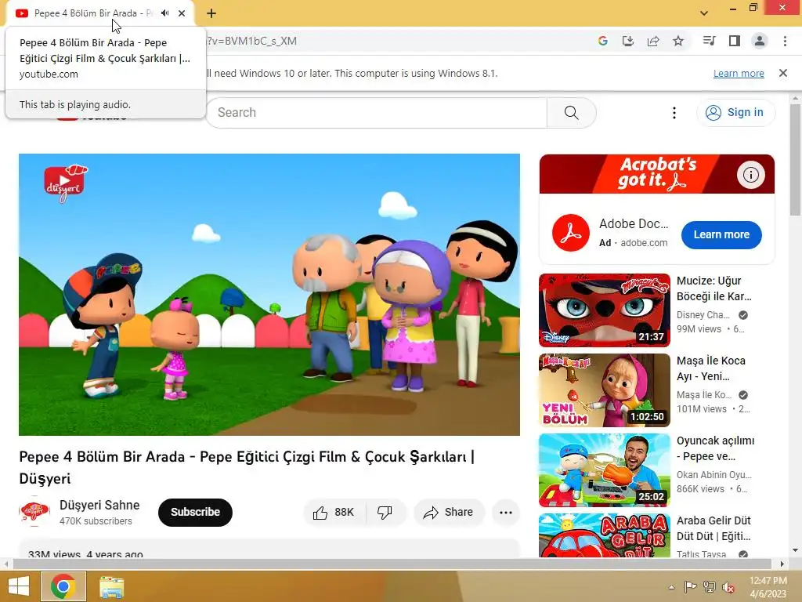Subscribe to Düşyeri Sahne
802x602 pixels.
[195, 513]
